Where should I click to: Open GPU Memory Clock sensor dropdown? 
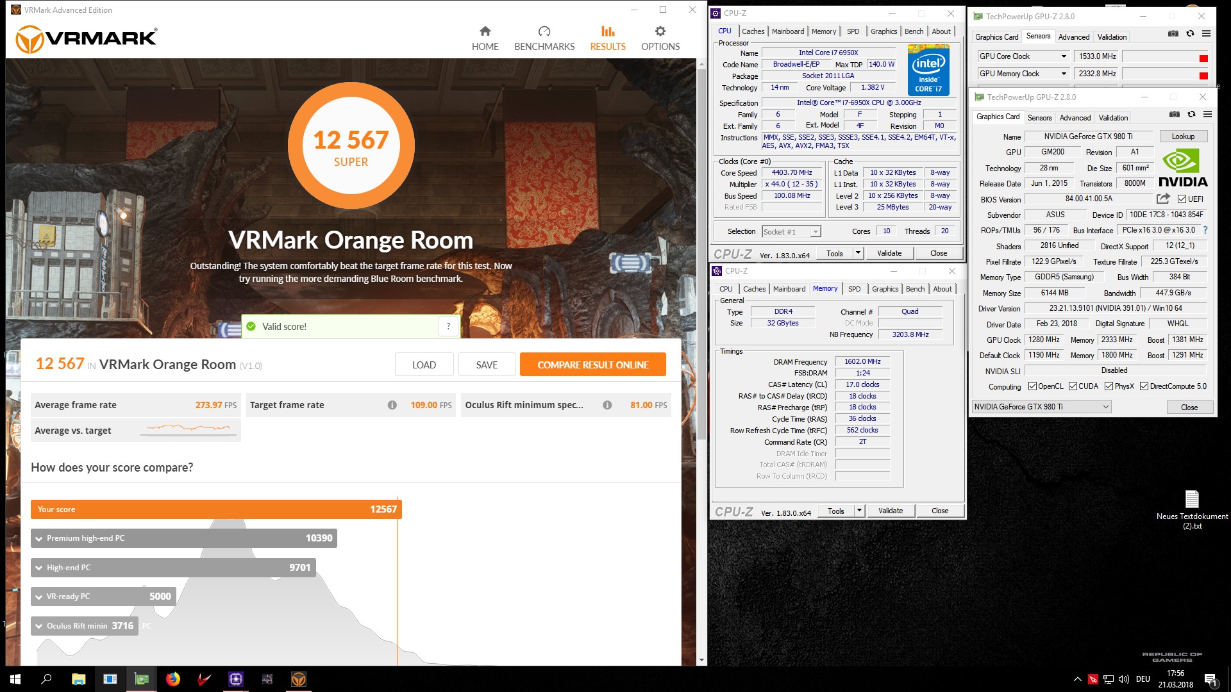coord(1064,74)
